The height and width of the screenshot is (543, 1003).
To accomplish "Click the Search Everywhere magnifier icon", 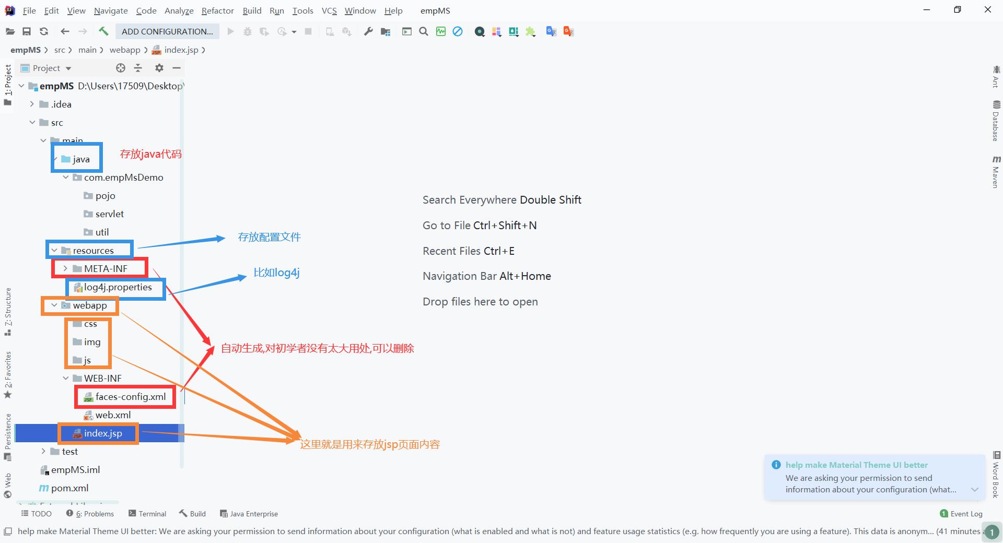I will pyautogui.click(x=424, y=31).
